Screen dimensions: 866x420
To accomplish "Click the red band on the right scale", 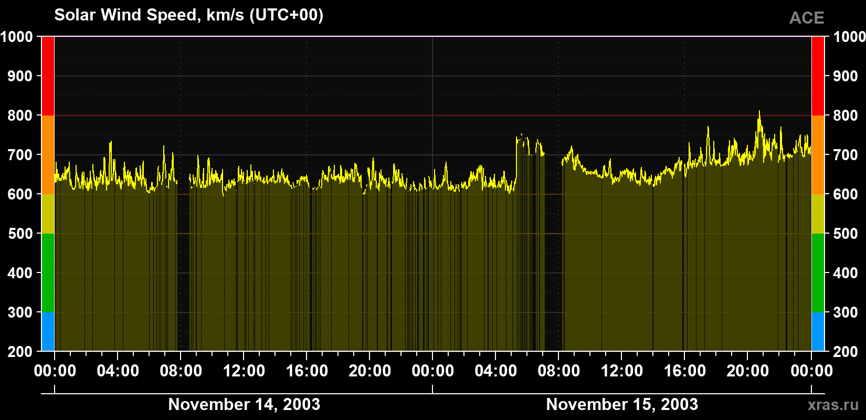I will 818,76.
